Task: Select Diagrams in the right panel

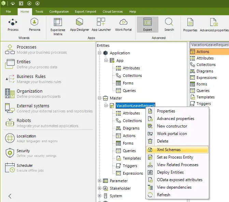Action: [x=202, y=71]
